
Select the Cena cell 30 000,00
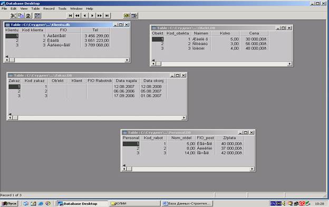tap(254, 39)
